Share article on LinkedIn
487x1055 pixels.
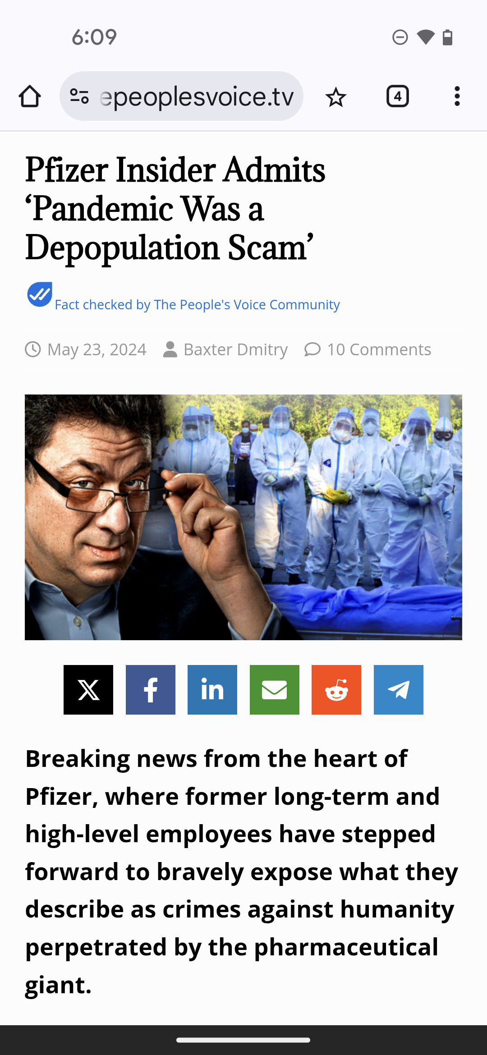pos(212,690)
